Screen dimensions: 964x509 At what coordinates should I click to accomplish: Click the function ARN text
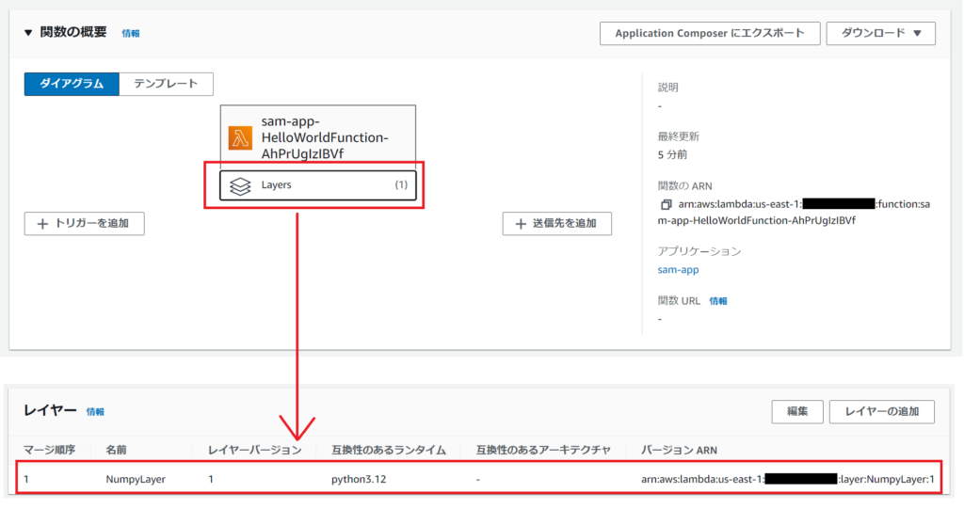click(794, 212)
